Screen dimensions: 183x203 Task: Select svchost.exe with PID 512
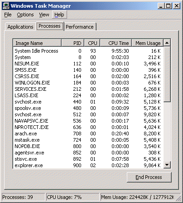pyautogui.click(x=88, y=114)
